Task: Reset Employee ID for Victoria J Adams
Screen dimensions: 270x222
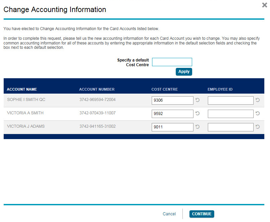Action: (x=258, y=127)
